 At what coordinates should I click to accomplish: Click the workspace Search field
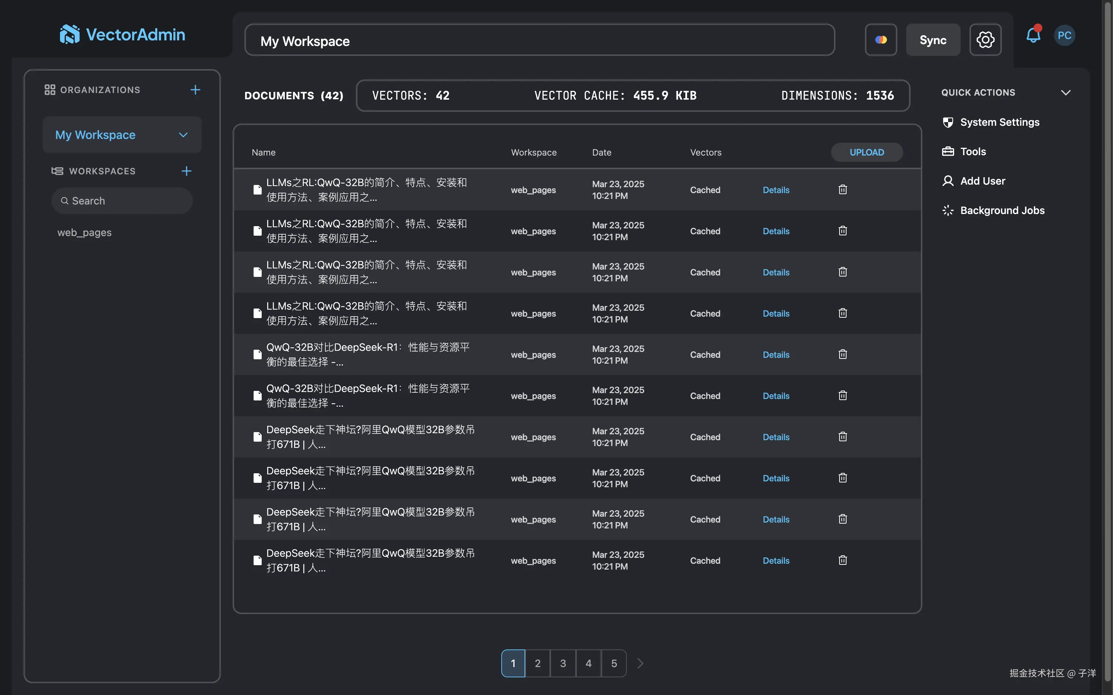(x=122, y=201)
